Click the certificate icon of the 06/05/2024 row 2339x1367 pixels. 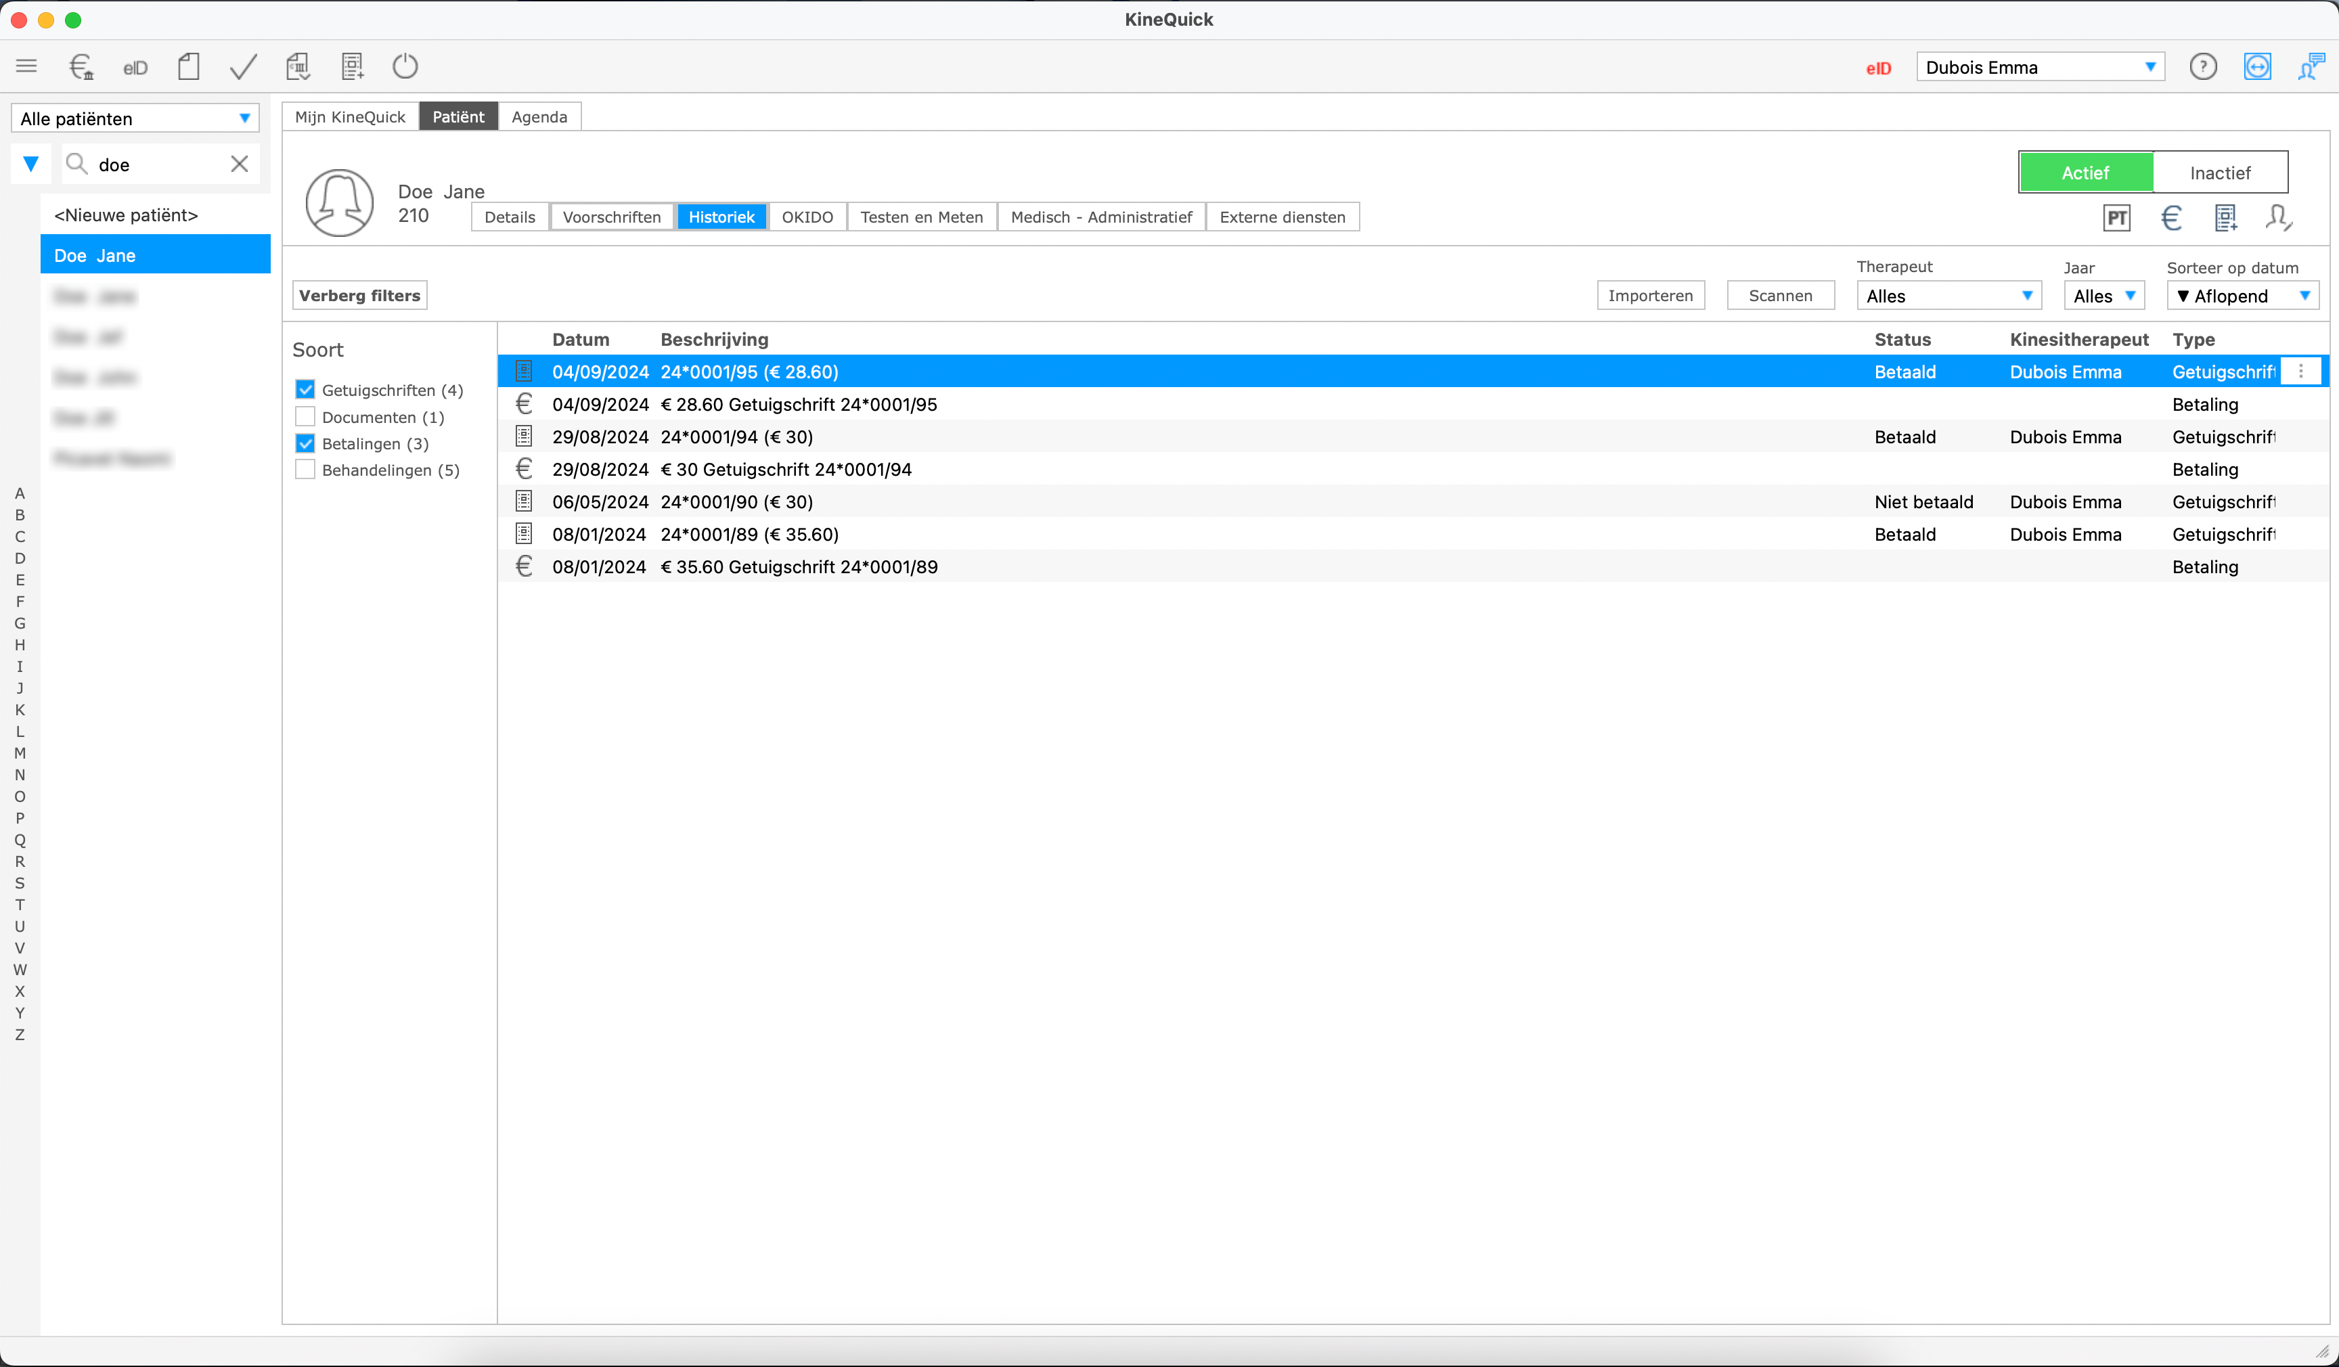click(x=523, y=501)
